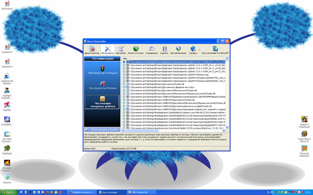Uncheck the dummy.tmp file checkbox
Screen dimensions: 313x195
point(124,75)
